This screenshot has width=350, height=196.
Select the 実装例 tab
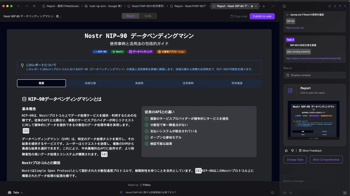[x=139, y=83]
